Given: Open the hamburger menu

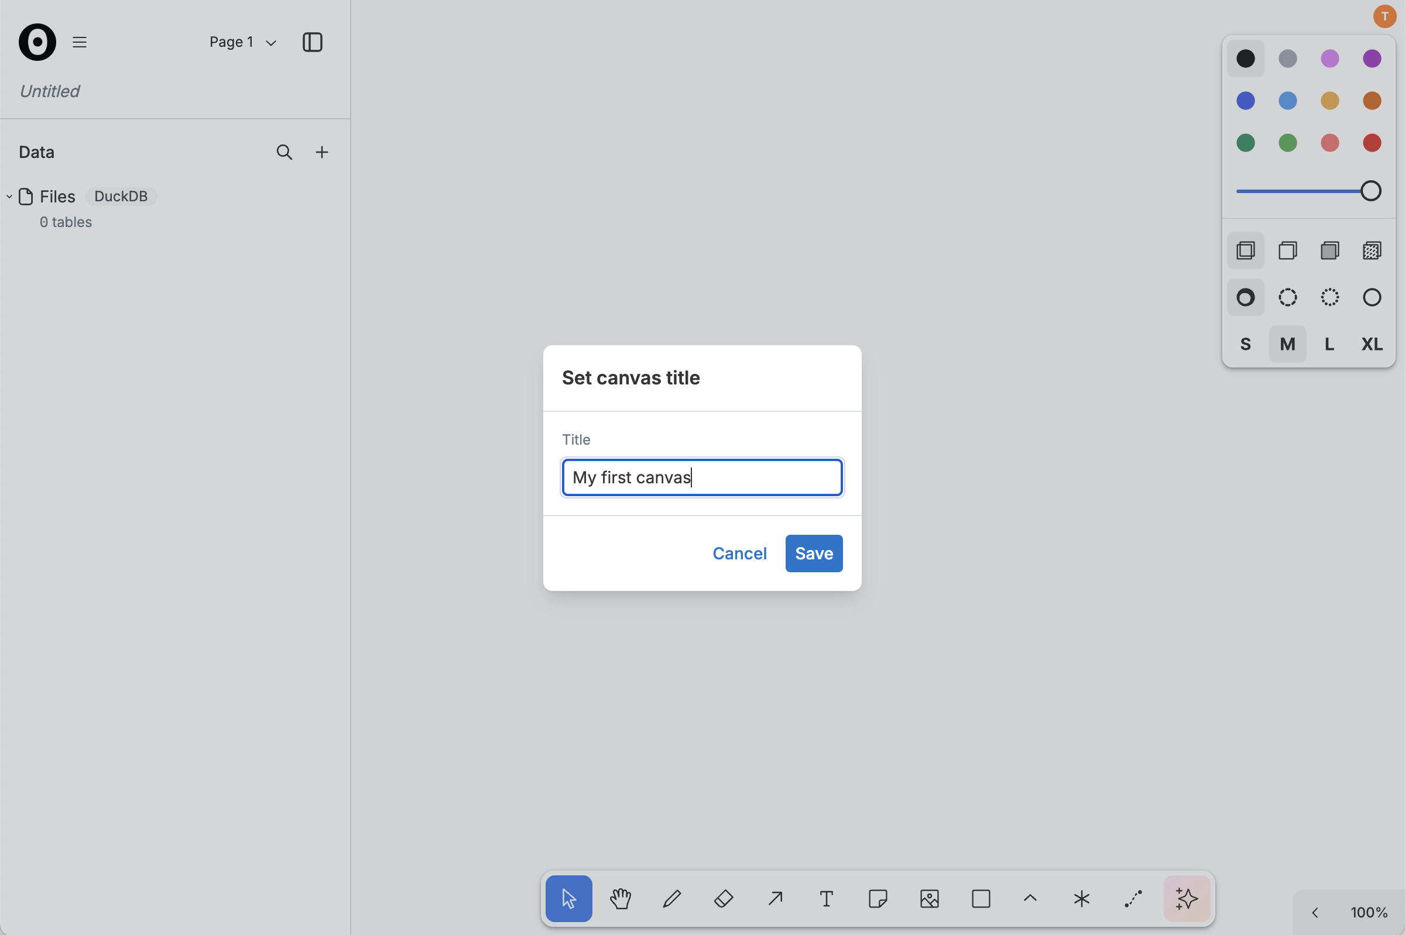Looking at the screenshot, I should click(x=80, y=42).
